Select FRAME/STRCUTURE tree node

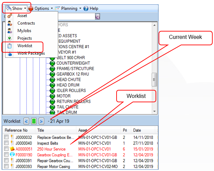pyautogui.click(x=76, y=68)
